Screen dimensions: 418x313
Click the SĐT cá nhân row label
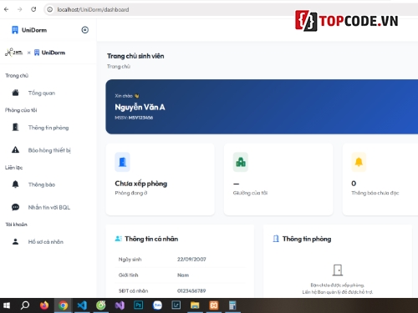click(x=133, y=290)
